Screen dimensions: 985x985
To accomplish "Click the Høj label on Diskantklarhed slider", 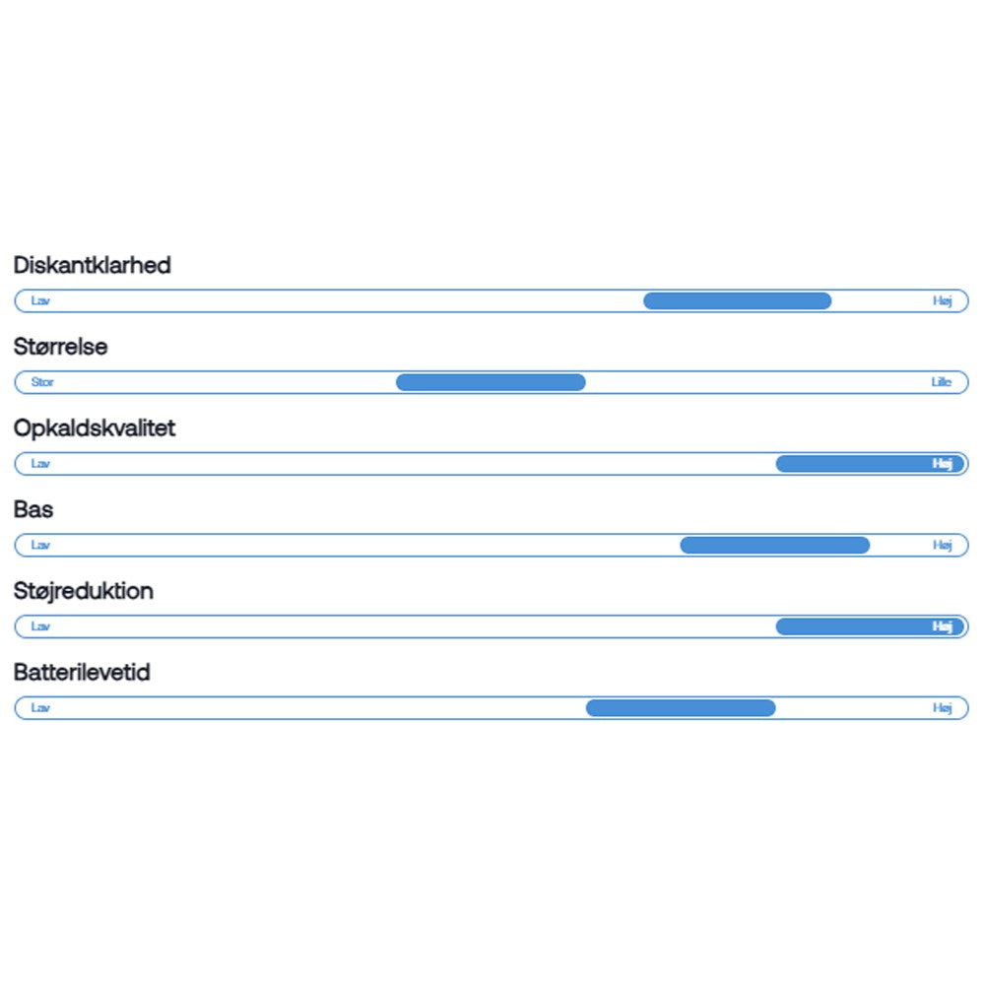I will (x=943, y=300).
